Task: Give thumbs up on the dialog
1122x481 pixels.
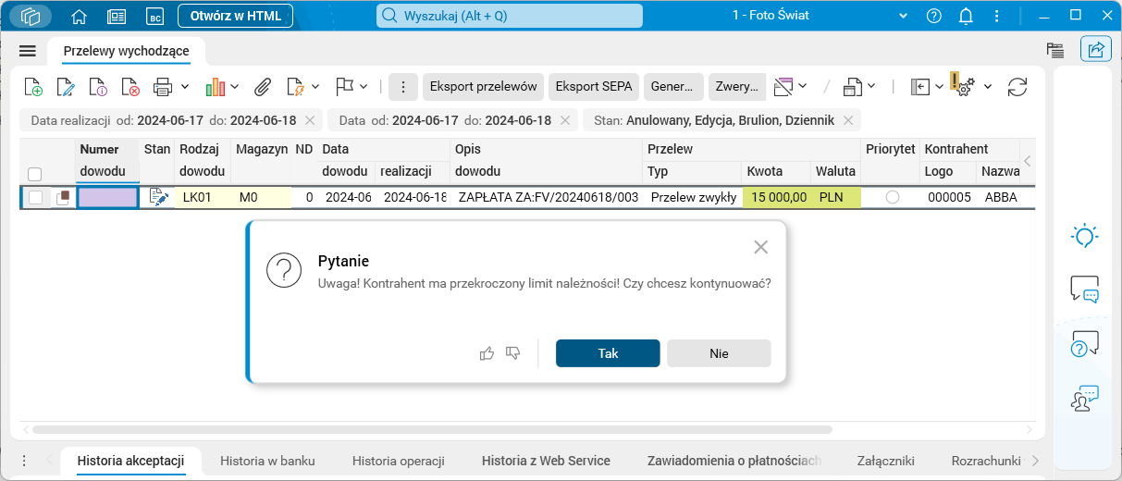Action: 487,353
